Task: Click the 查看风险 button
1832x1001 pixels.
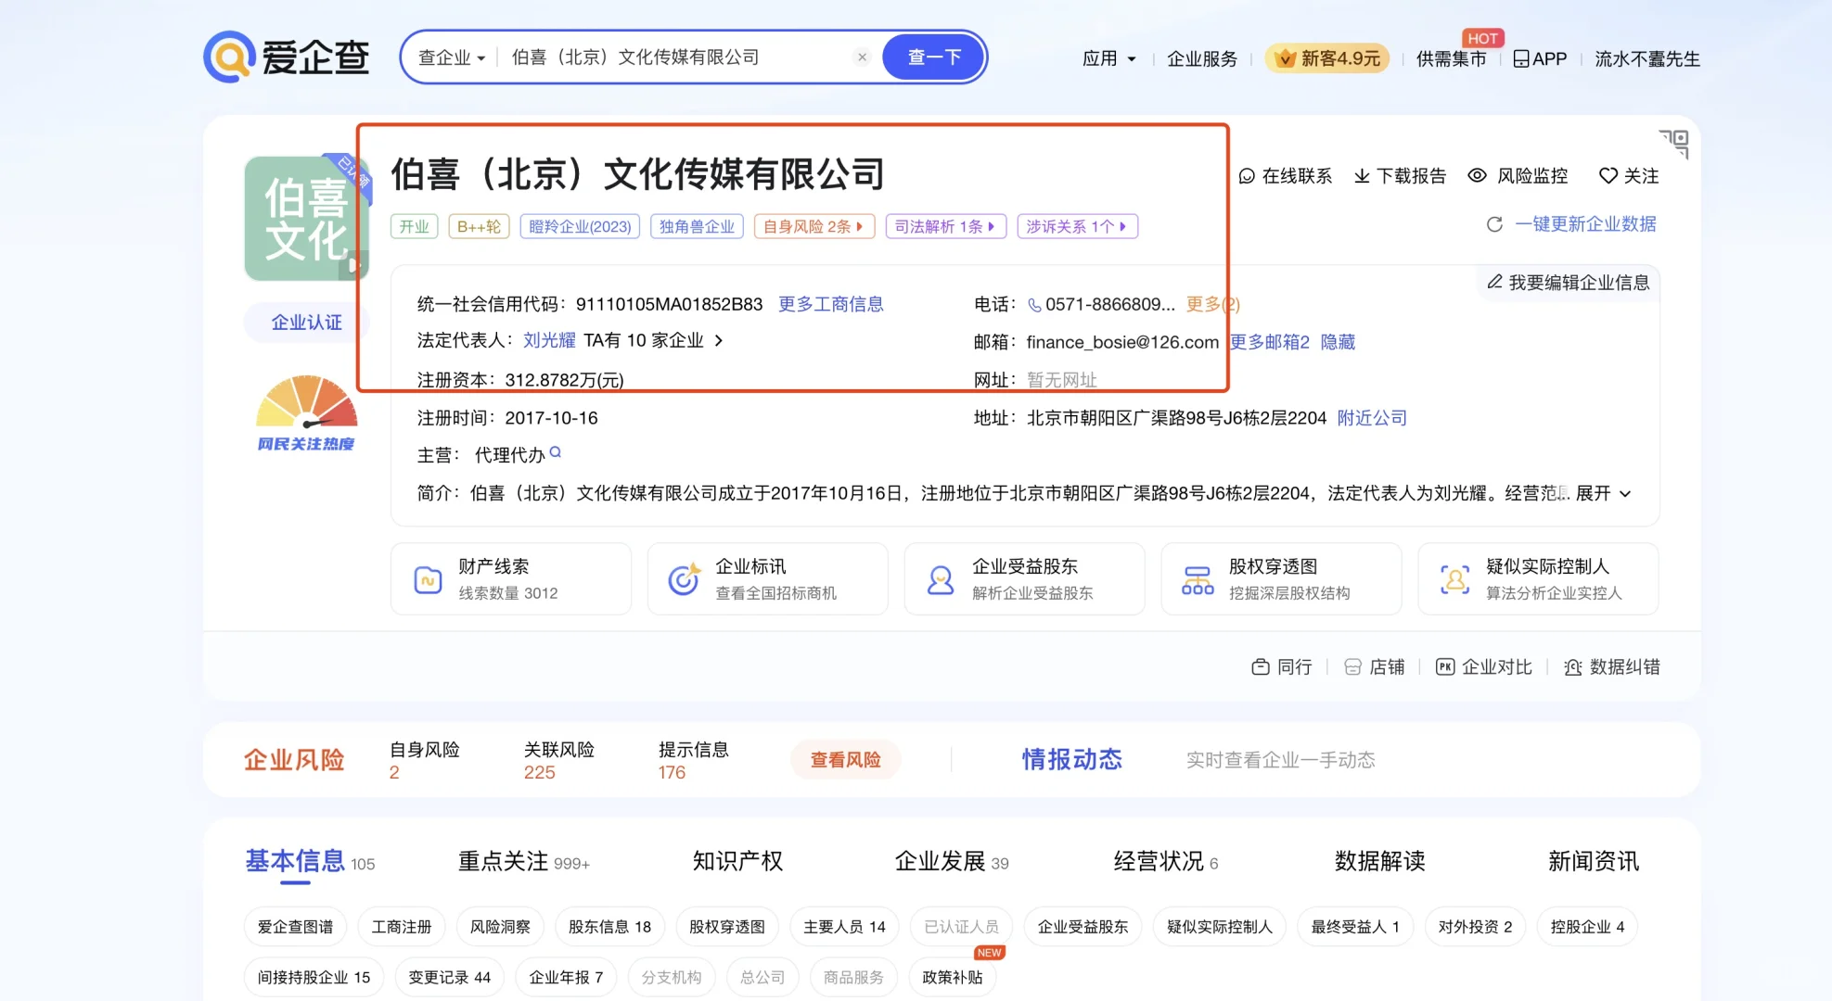Action: tap(845, 760)
